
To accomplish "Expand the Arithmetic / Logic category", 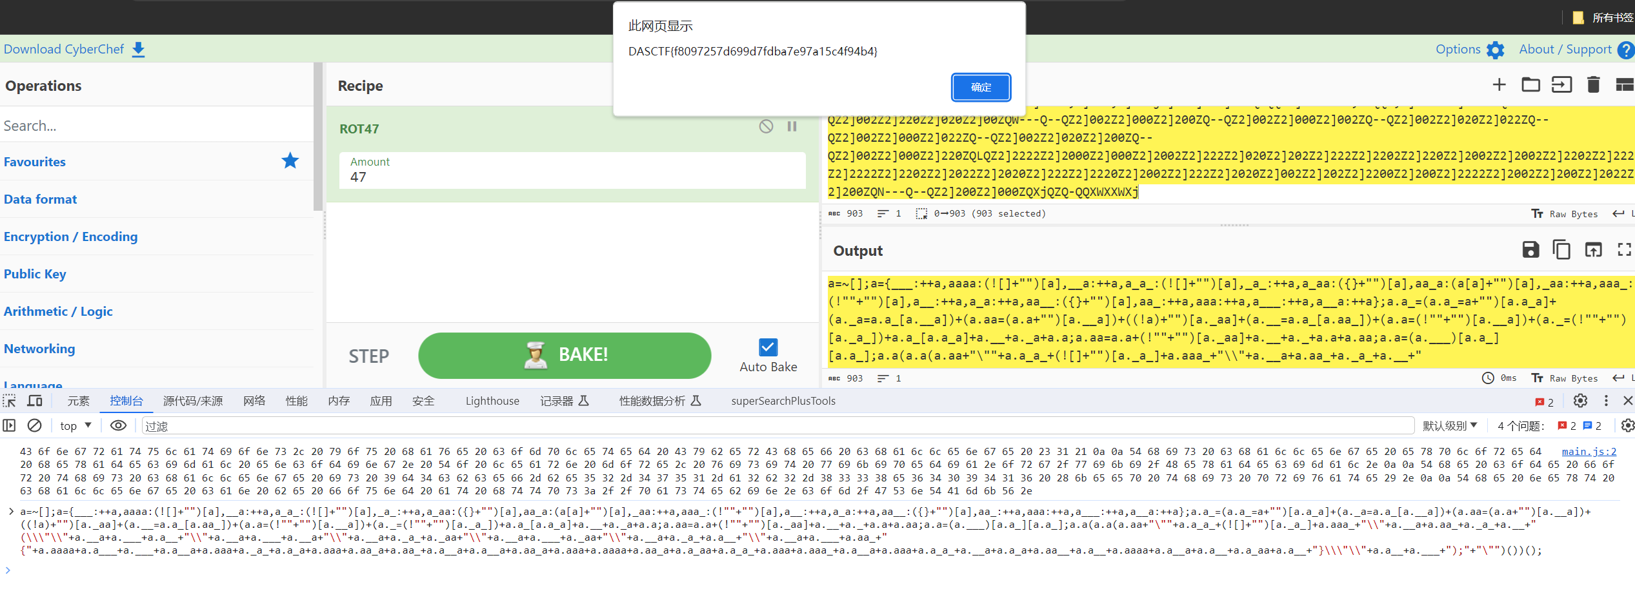I will click(157, 311).
